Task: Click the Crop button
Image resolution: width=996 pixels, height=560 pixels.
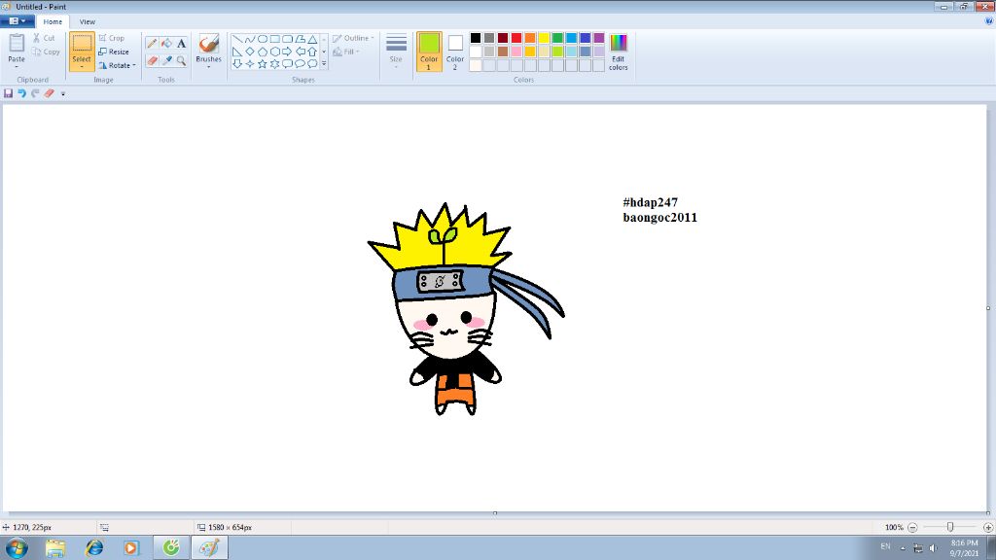Action: (112, 38)
